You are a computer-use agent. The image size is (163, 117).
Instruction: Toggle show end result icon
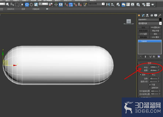pos(145,56)
